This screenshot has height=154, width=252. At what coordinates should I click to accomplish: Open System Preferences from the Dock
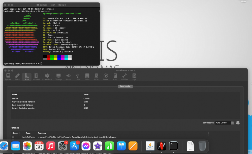pos(62,146)
